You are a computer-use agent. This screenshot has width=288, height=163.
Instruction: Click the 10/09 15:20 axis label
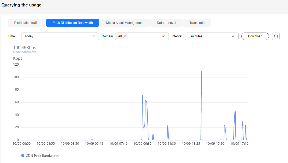coord(215,143)
